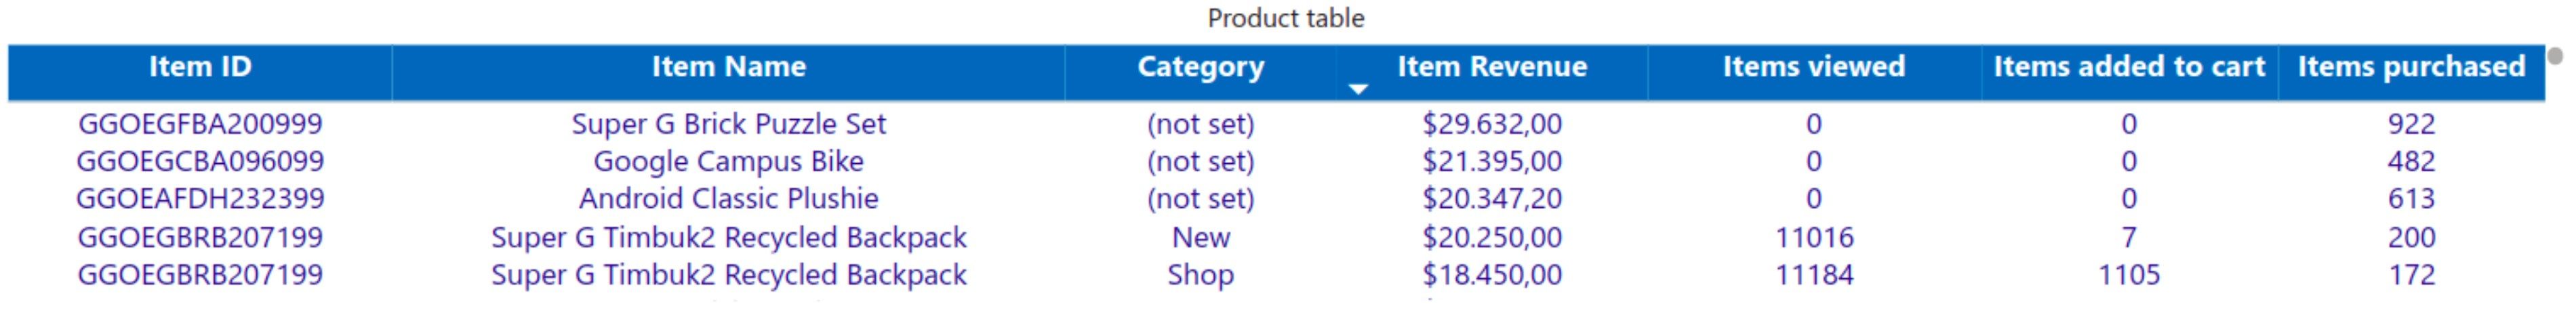Sort by Item Name column header

click(728, 67)
